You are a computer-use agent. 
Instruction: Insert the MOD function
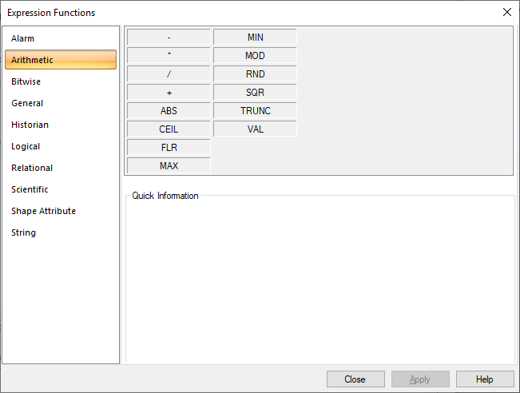pyautogui.click(x=255, y=55)
